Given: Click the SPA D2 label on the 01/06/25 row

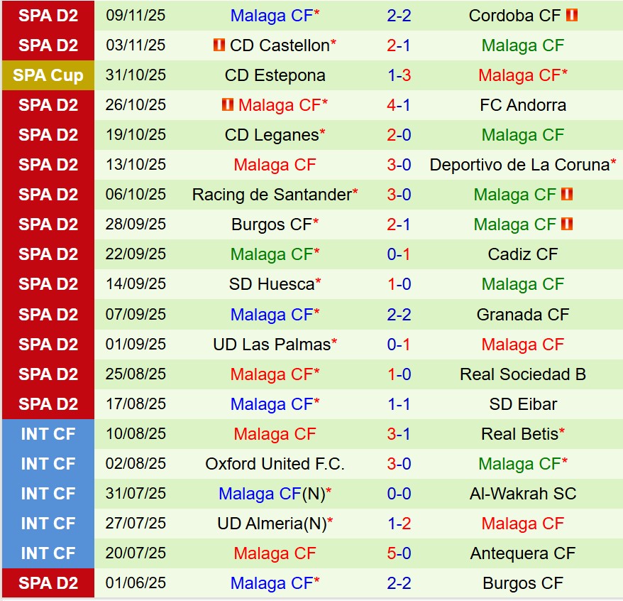Looking at the screenshot, I should point(48,583).
